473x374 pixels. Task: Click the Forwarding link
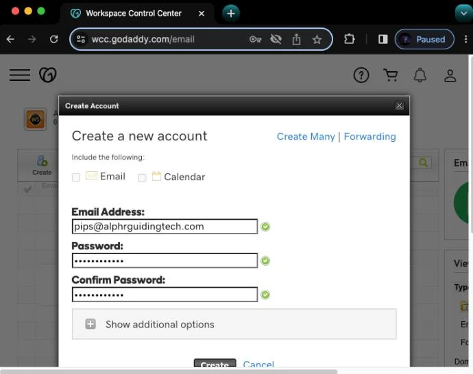369,136
